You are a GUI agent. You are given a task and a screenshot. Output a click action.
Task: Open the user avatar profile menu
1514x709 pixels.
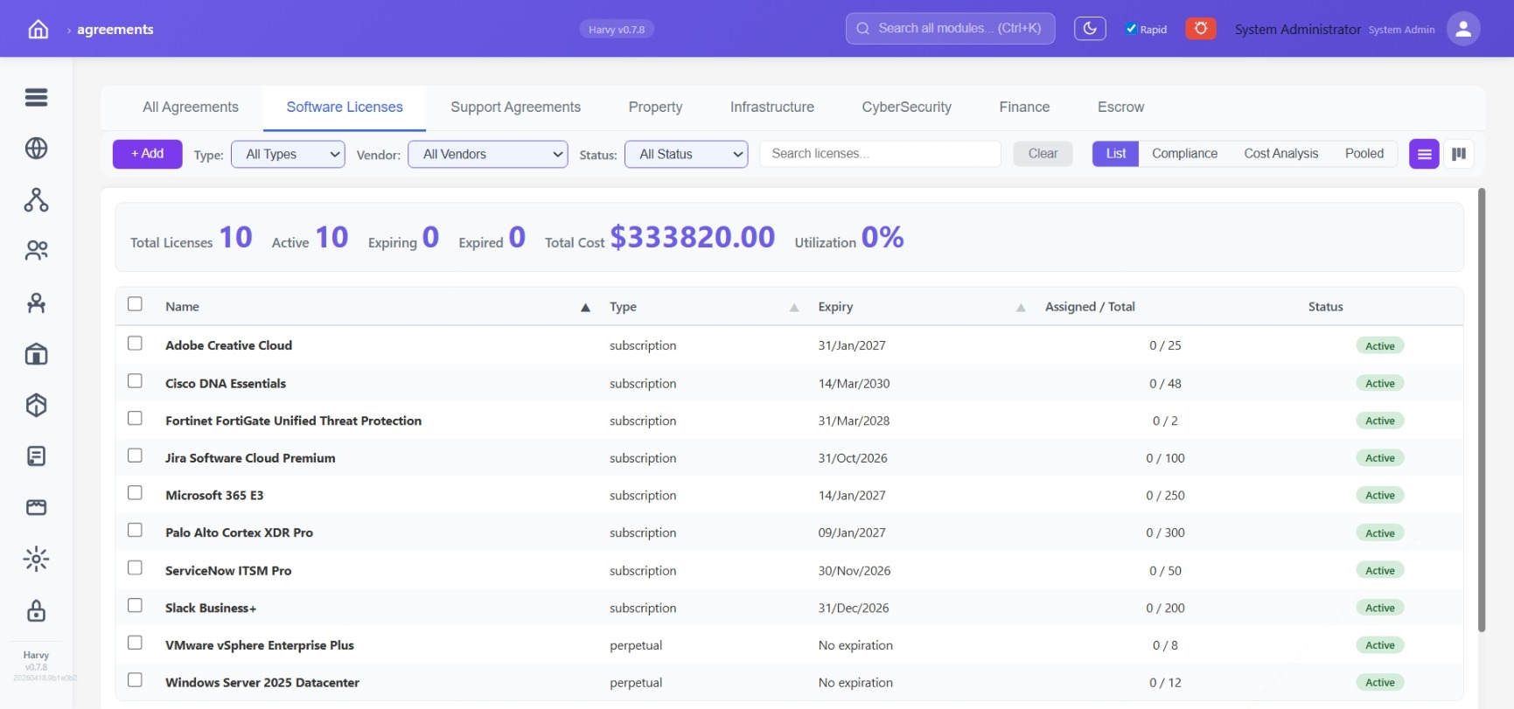1463,29
